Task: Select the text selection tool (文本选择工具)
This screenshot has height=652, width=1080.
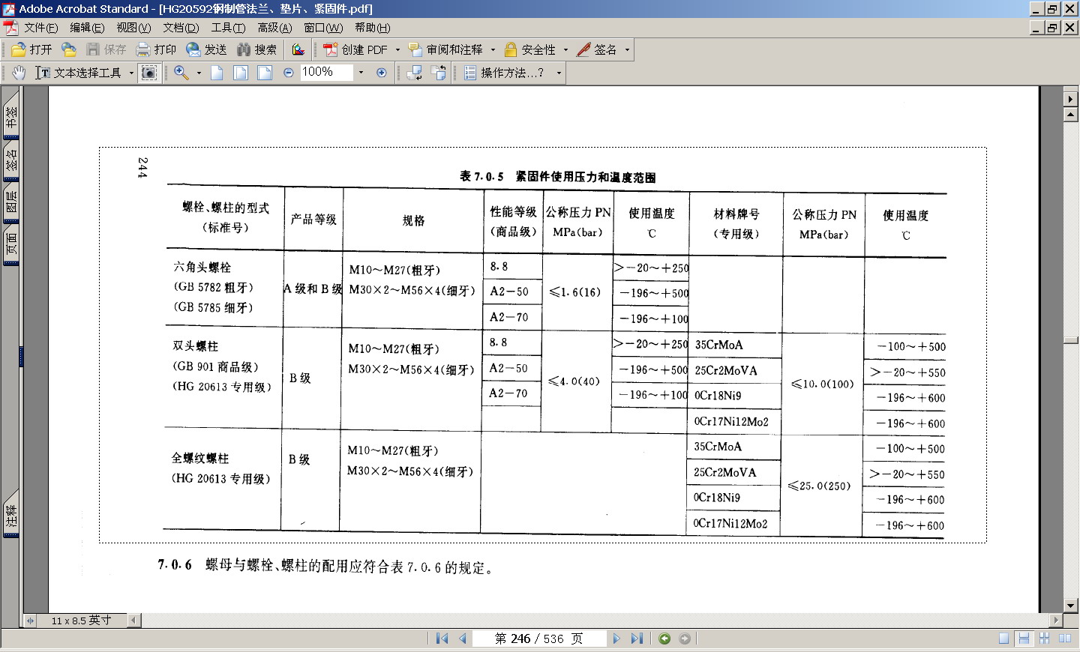Action: coord(79,73)
